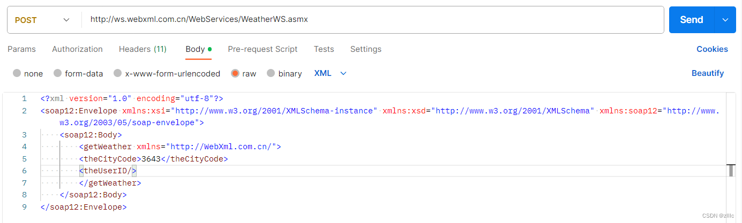Select the form-data body type

click(78, 73)
